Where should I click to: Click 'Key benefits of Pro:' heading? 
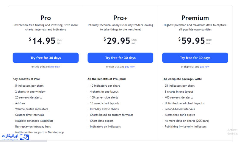pos(26,79)
